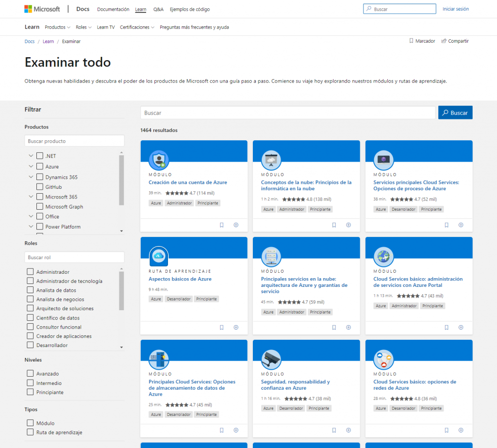
Task: Add "Seguridad, responsabilidad y confianza en Azure" to collection
Action: 348,430
